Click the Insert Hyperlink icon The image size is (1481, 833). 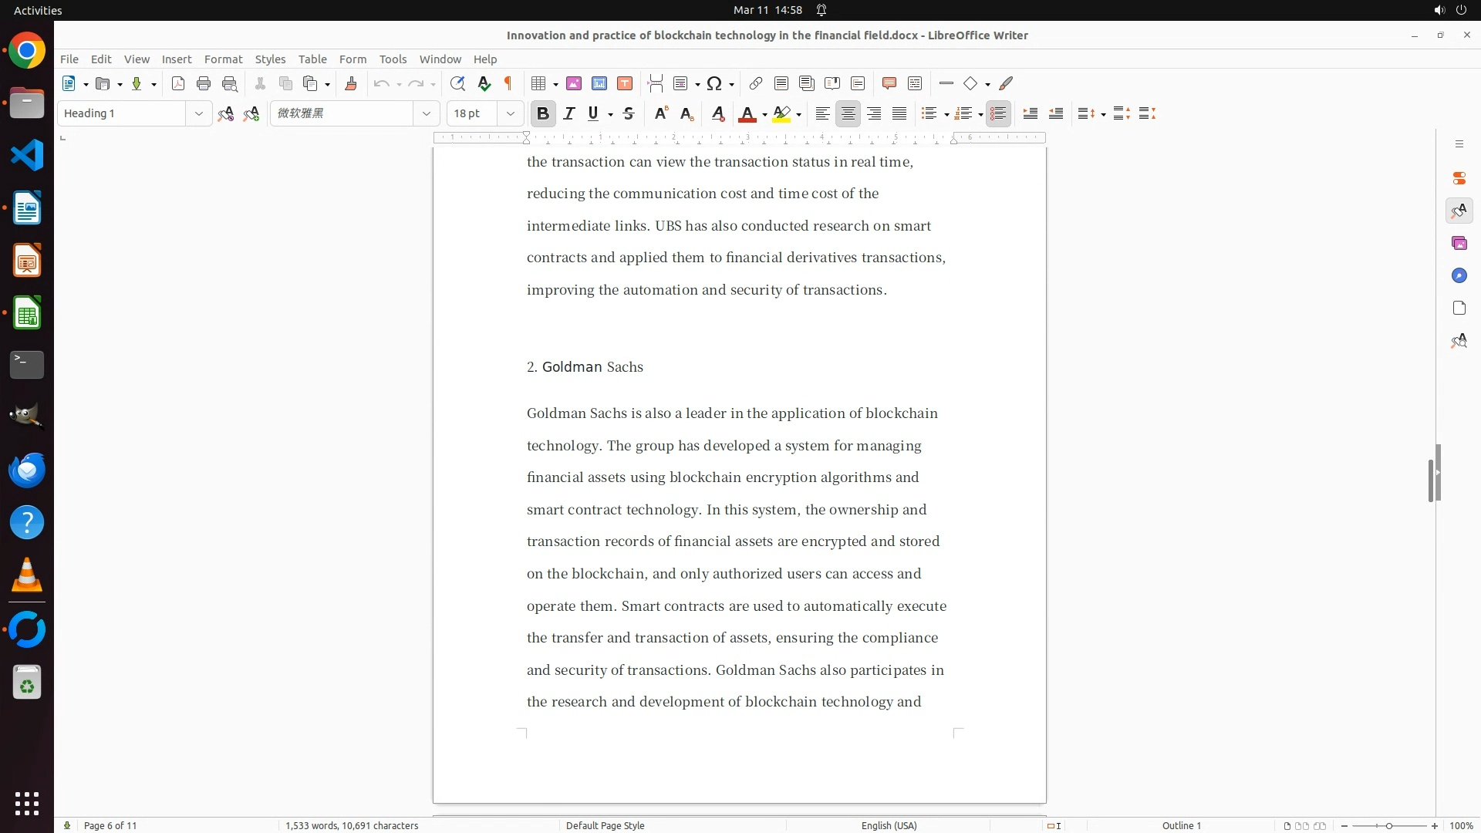[756, 84]
